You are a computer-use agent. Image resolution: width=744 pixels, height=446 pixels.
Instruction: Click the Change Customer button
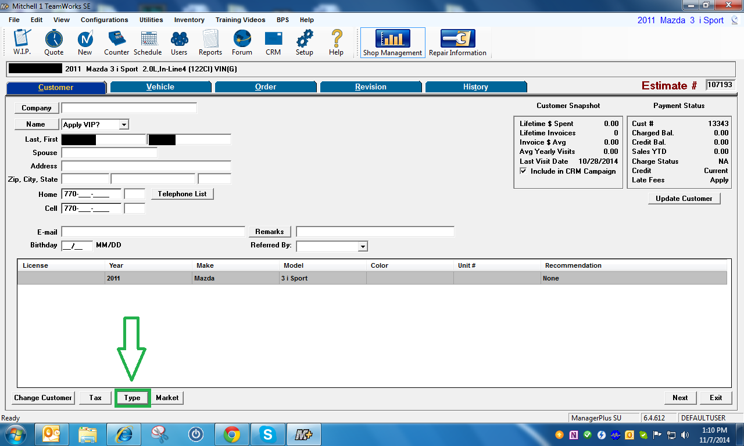pyautogui.click(x=44, y=398)
